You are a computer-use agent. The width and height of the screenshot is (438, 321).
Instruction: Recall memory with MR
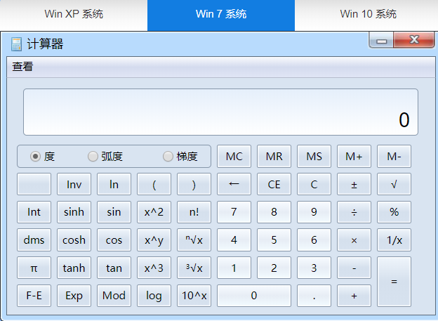click(274, 157)
